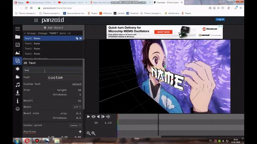Click the Detail value 25
257x144 pixels.
coord(80,101)
